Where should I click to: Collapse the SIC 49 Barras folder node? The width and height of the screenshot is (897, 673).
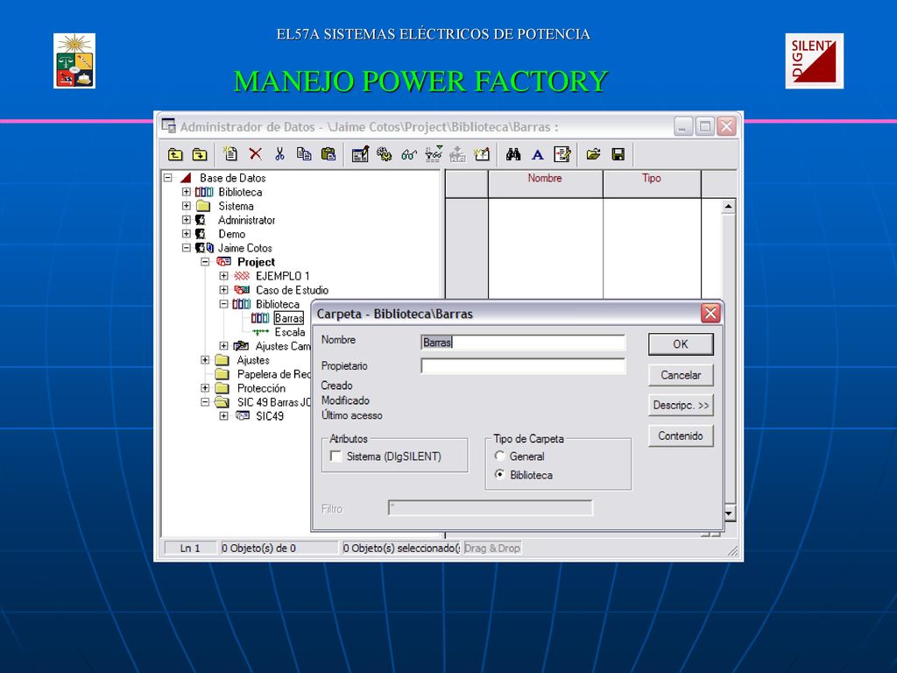tap(205, 402)
